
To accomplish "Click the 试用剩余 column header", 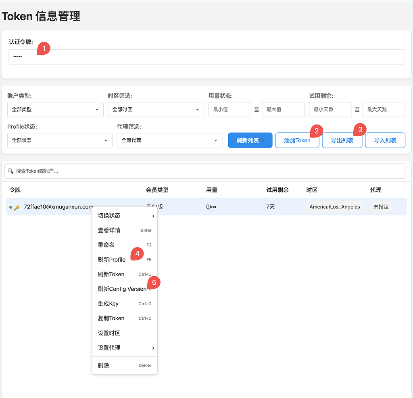I will tap(277, 190).
